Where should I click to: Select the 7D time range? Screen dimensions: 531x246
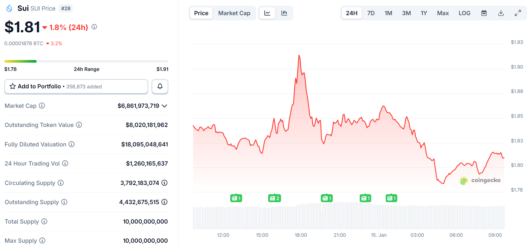(x=371, y=13)
